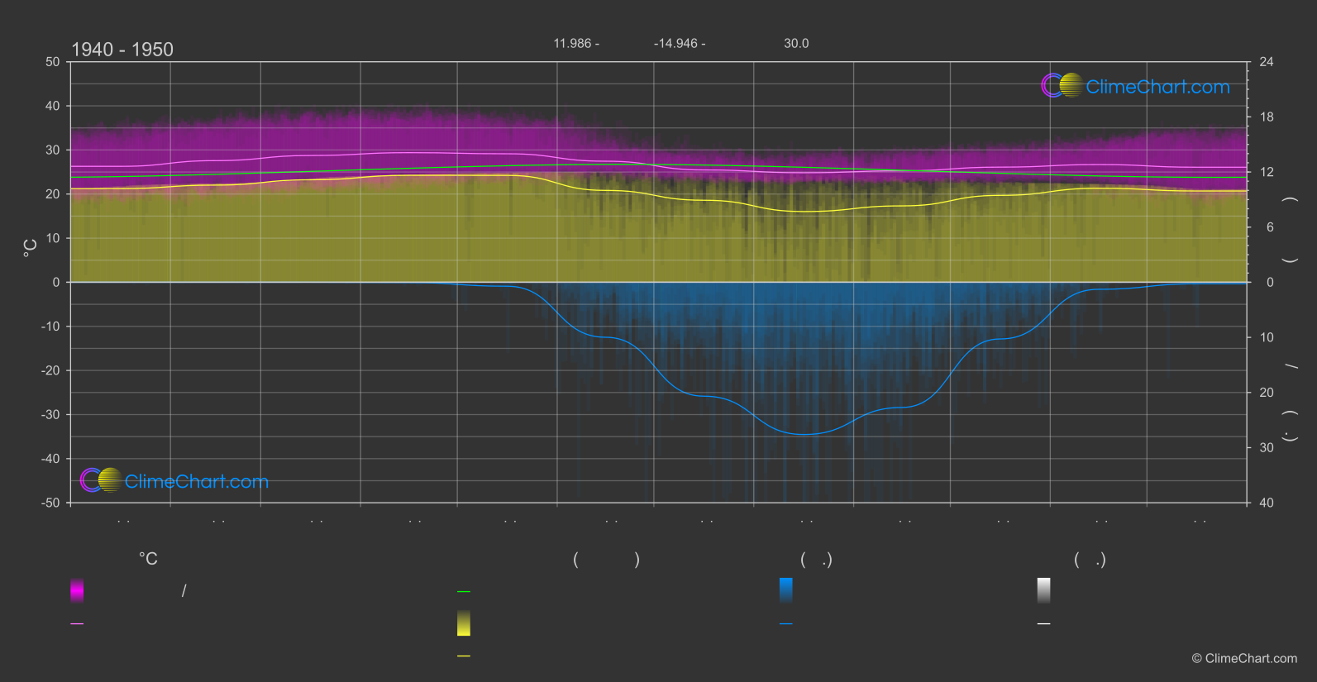The image size is (1317, 682).
Task: Click the white line legend marker
Action: 1044,624
